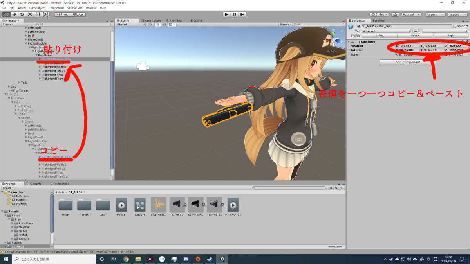The width and height of the screenshot is (470, 264).
Task: Select the Scale tool
Action: click(30, 14)
